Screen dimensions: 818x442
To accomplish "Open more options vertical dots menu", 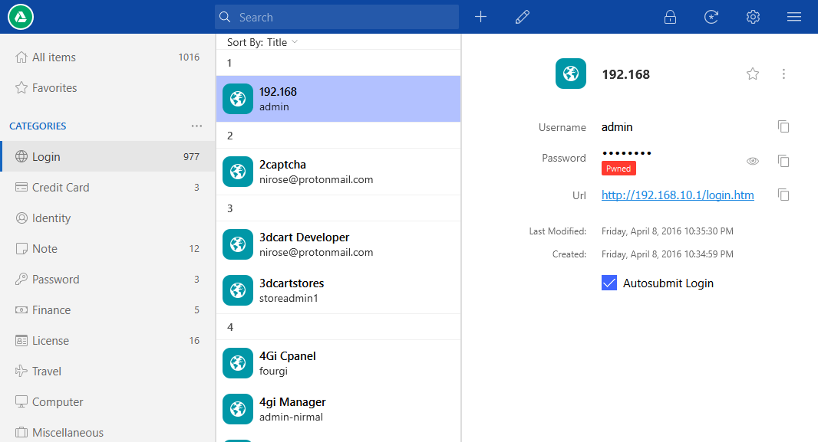I will point(783,74).
